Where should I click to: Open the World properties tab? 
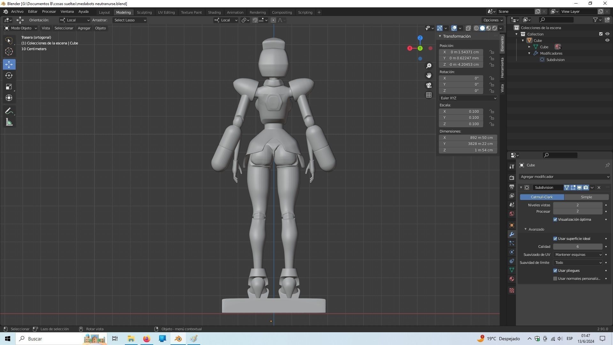(512, 214)
